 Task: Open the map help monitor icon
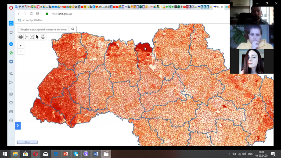43,37
